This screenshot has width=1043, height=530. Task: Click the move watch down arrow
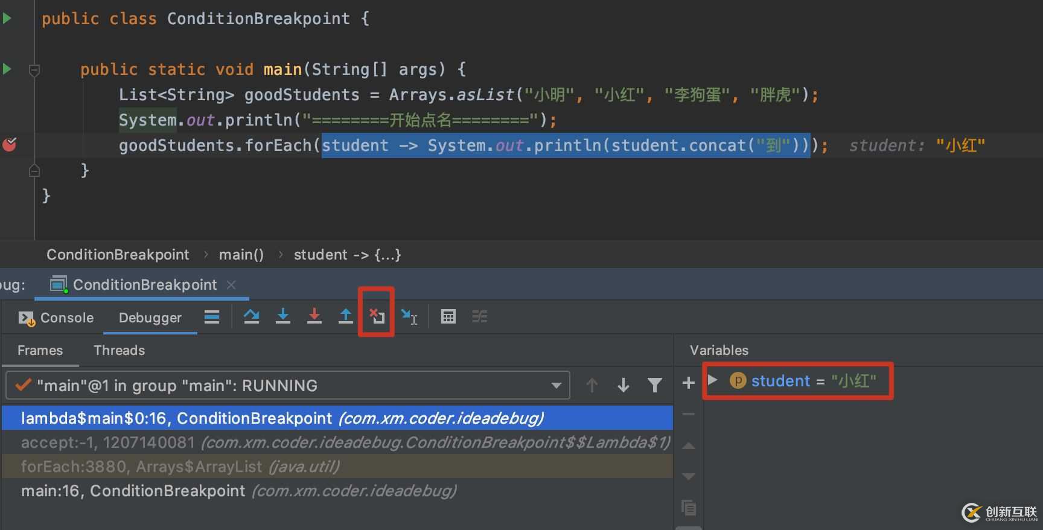tap(688, 476)
